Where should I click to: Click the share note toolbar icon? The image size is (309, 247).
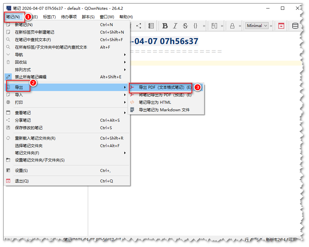[x=139, y=26]
